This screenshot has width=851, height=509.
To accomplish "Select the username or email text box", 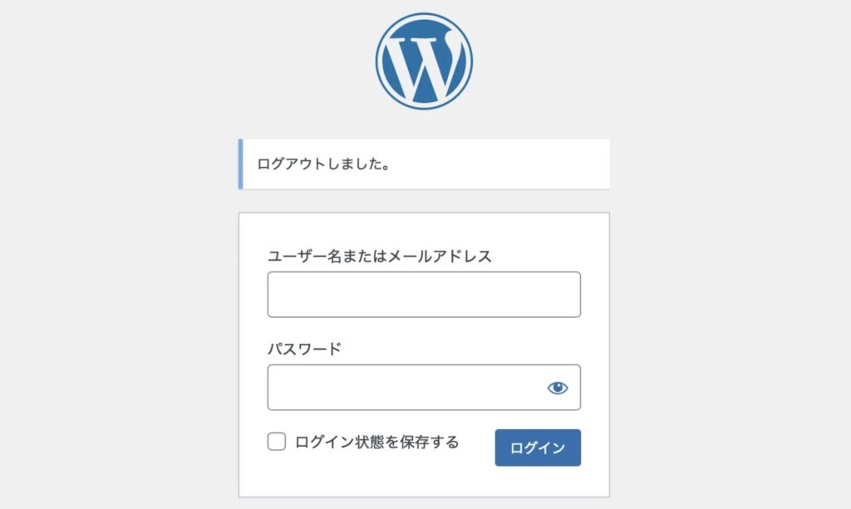I will (424, 295).
